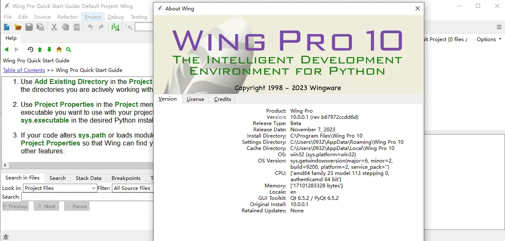Viewport: 505px width, 241px height.
Task: Click the horizontal scrollbar under Help content
Action: click(81, 165)
